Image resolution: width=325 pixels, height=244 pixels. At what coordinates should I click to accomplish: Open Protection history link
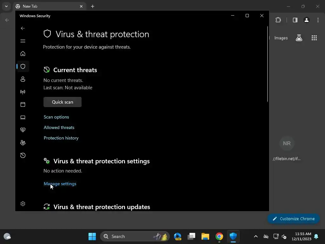click(x=61, y=138)
